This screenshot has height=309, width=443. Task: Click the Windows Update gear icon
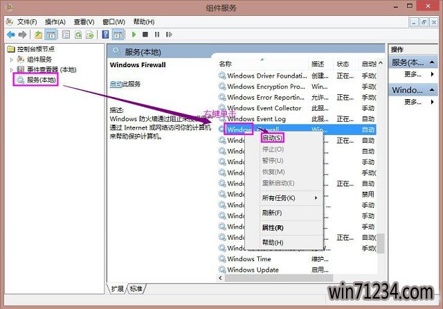point(222,270)
